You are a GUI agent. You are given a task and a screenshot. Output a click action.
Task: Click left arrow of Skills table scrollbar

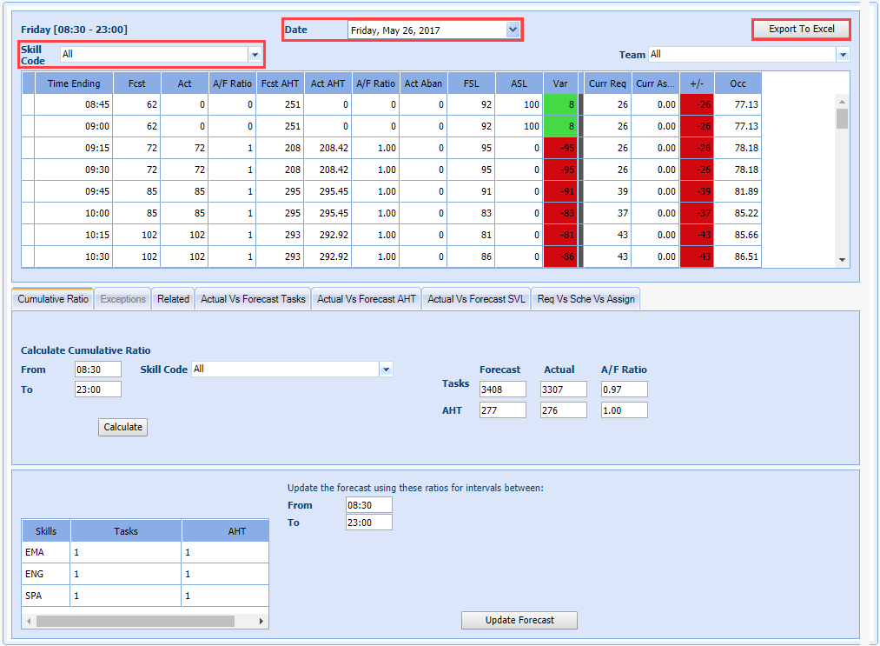(29, 622)
